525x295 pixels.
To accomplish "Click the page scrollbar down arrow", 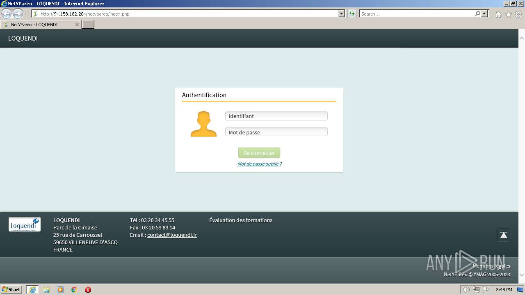I will coord(522,275).
